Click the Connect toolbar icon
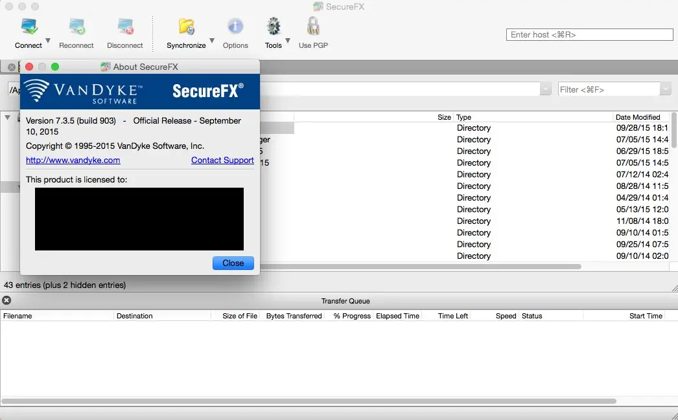Image resolution: width=678 pixels, height=420 pixels. click(x=29, y=27)
